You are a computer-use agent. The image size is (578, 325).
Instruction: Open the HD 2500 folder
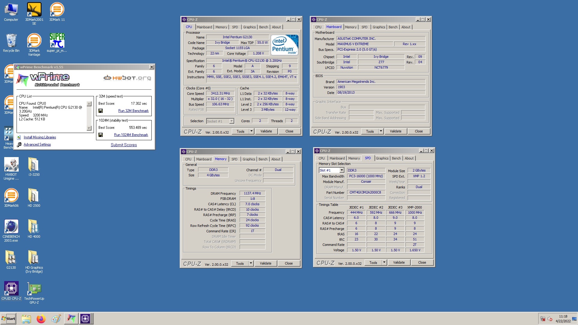[x=34, y=198]
